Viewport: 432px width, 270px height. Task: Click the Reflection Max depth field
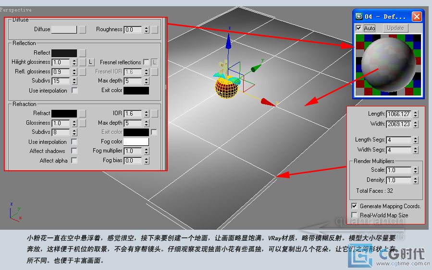133,81
